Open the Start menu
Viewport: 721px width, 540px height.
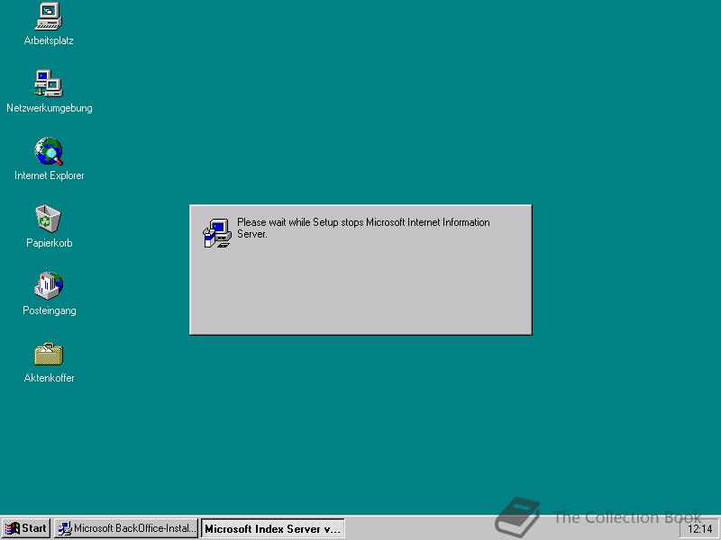pos(26,528)
